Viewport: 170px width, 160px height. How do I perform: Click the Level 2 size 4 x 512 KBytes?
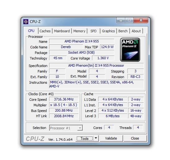click(113, 110)
